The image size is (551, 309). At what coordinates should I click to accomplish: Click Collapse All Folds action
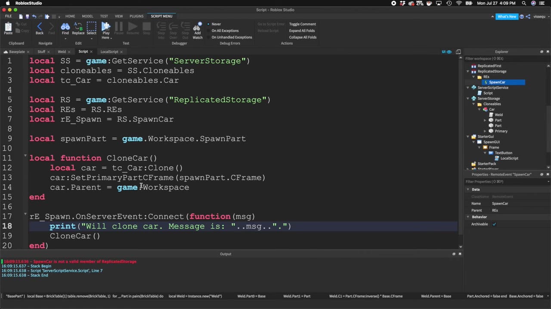[x=303, y=37]
